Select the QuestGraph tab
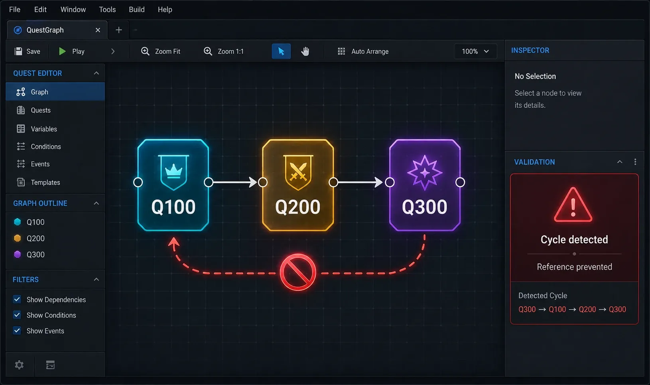Viewport: 650px width, 385px height. pyautogui.click(x=57, y=30)
